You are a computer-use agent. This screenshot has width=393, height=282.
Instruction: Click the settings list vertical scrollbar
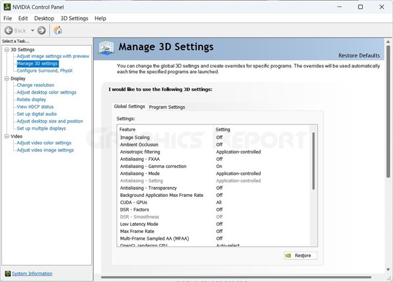click(x=313, y=161)
